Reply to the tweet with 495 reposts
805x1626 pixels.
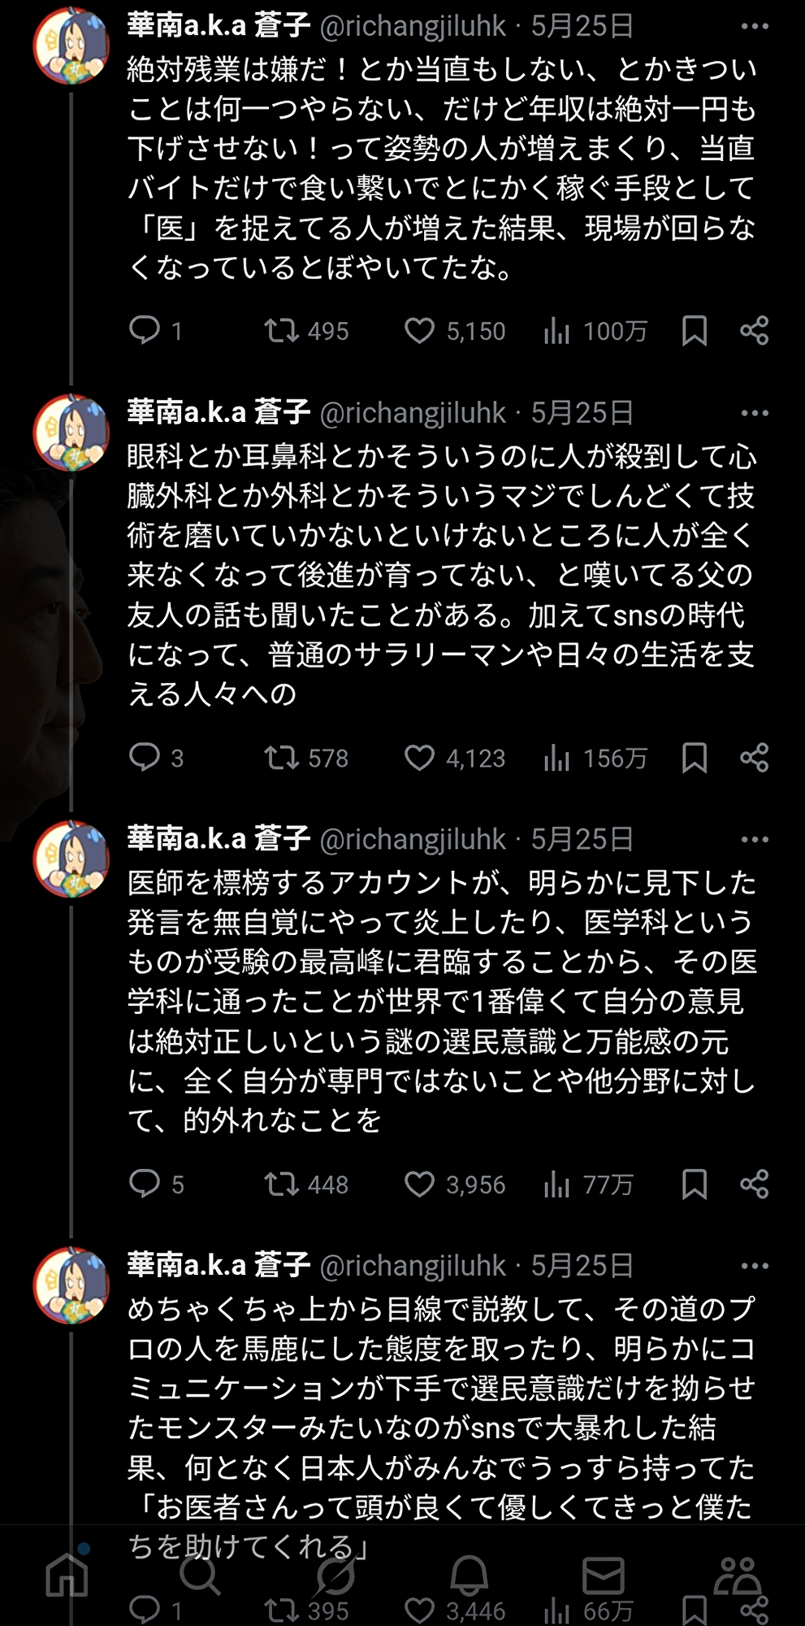145,330
